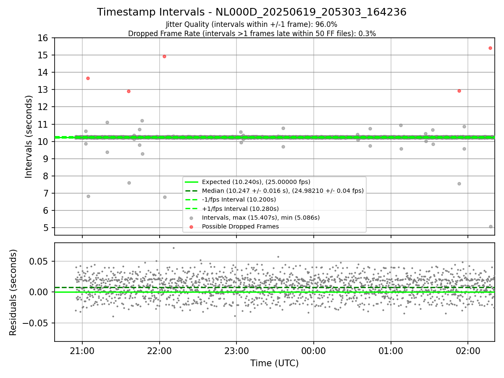Click the plot title "Timestamp Intervals - NL000D_20250619_205303_164236"
This screenshot has width=504, height=378.
252,12
